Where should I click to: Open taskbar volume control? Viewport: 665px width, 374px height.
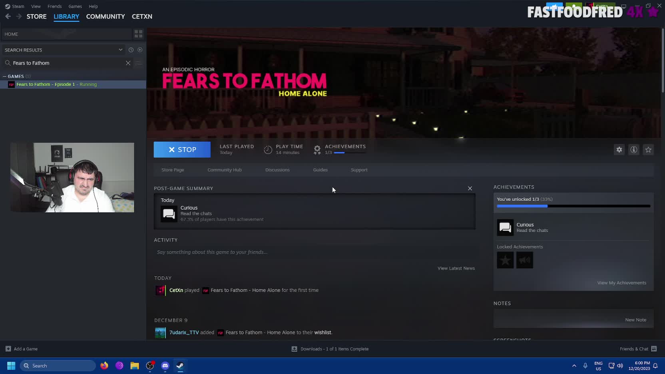click(620, 366)
